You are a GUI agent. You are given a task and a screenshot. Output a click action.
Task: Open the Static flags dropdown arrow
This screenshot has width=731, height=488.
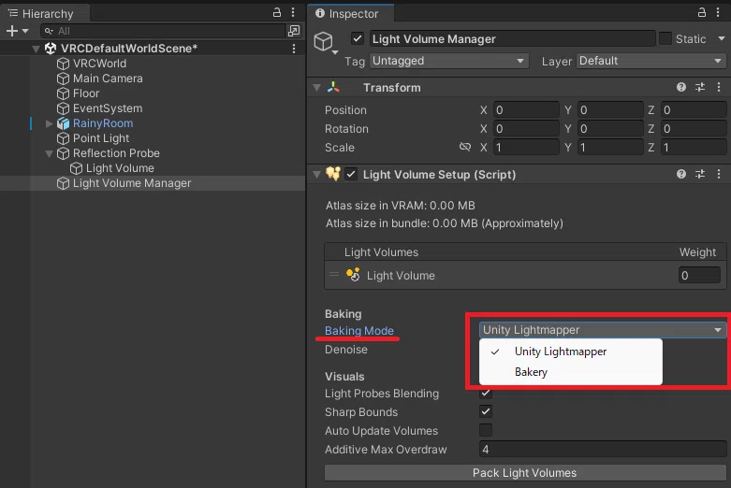pyautogui.click(x=722, y=38)
